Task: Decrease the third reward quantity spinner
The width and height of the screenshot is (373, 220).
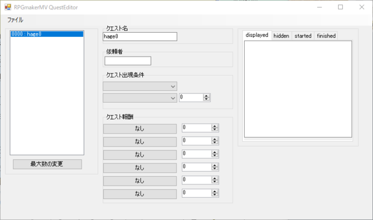Action: pyautogui.click(x=214, y=156)
